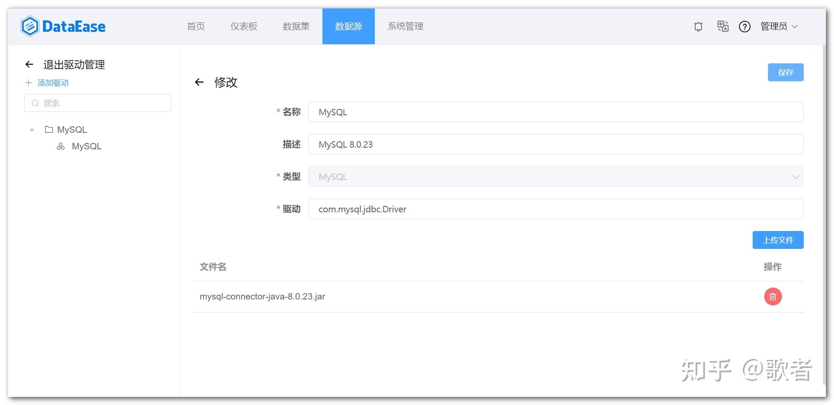The image size is (834, 405).
Task: Switch to the 仪表板 tab
Action: 244,26
